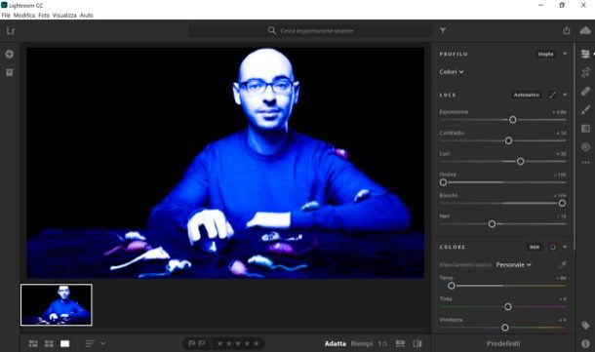Click the Automatico light button
The width and height of the screenshot is (595, 352).
point(527,95)
